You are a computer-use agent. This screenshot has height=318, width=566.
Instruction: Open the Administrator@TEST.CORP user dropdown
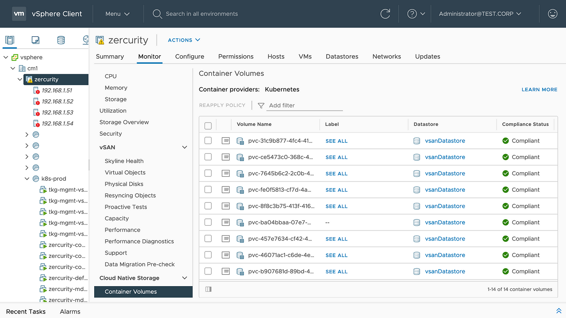click(480, 14)
